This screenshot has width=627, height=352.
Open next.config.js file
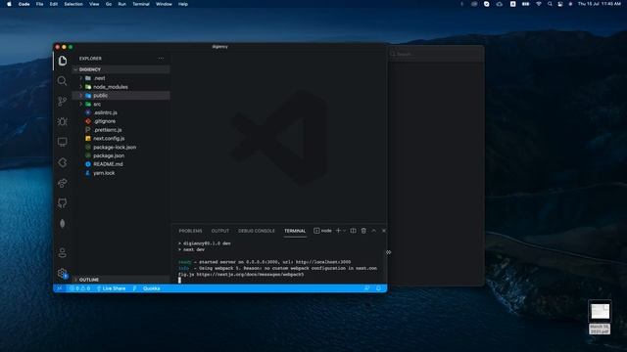tap(121, 139)
